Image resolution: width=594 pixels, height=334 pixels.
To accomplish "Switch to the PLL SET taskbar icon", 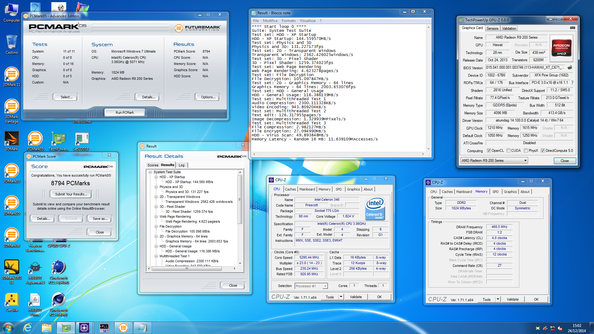I will (104, 328).
